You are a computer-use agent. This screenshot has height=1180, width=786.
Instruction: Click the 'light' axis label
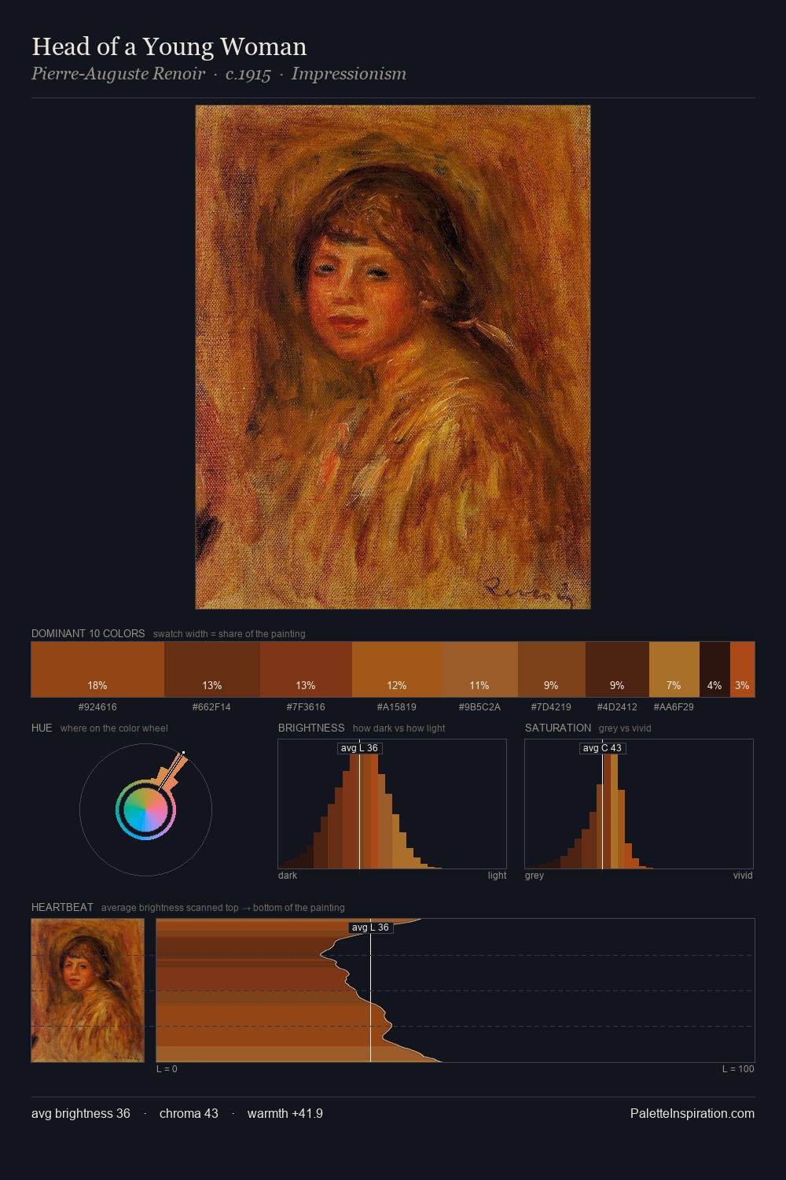click(497, 876)
